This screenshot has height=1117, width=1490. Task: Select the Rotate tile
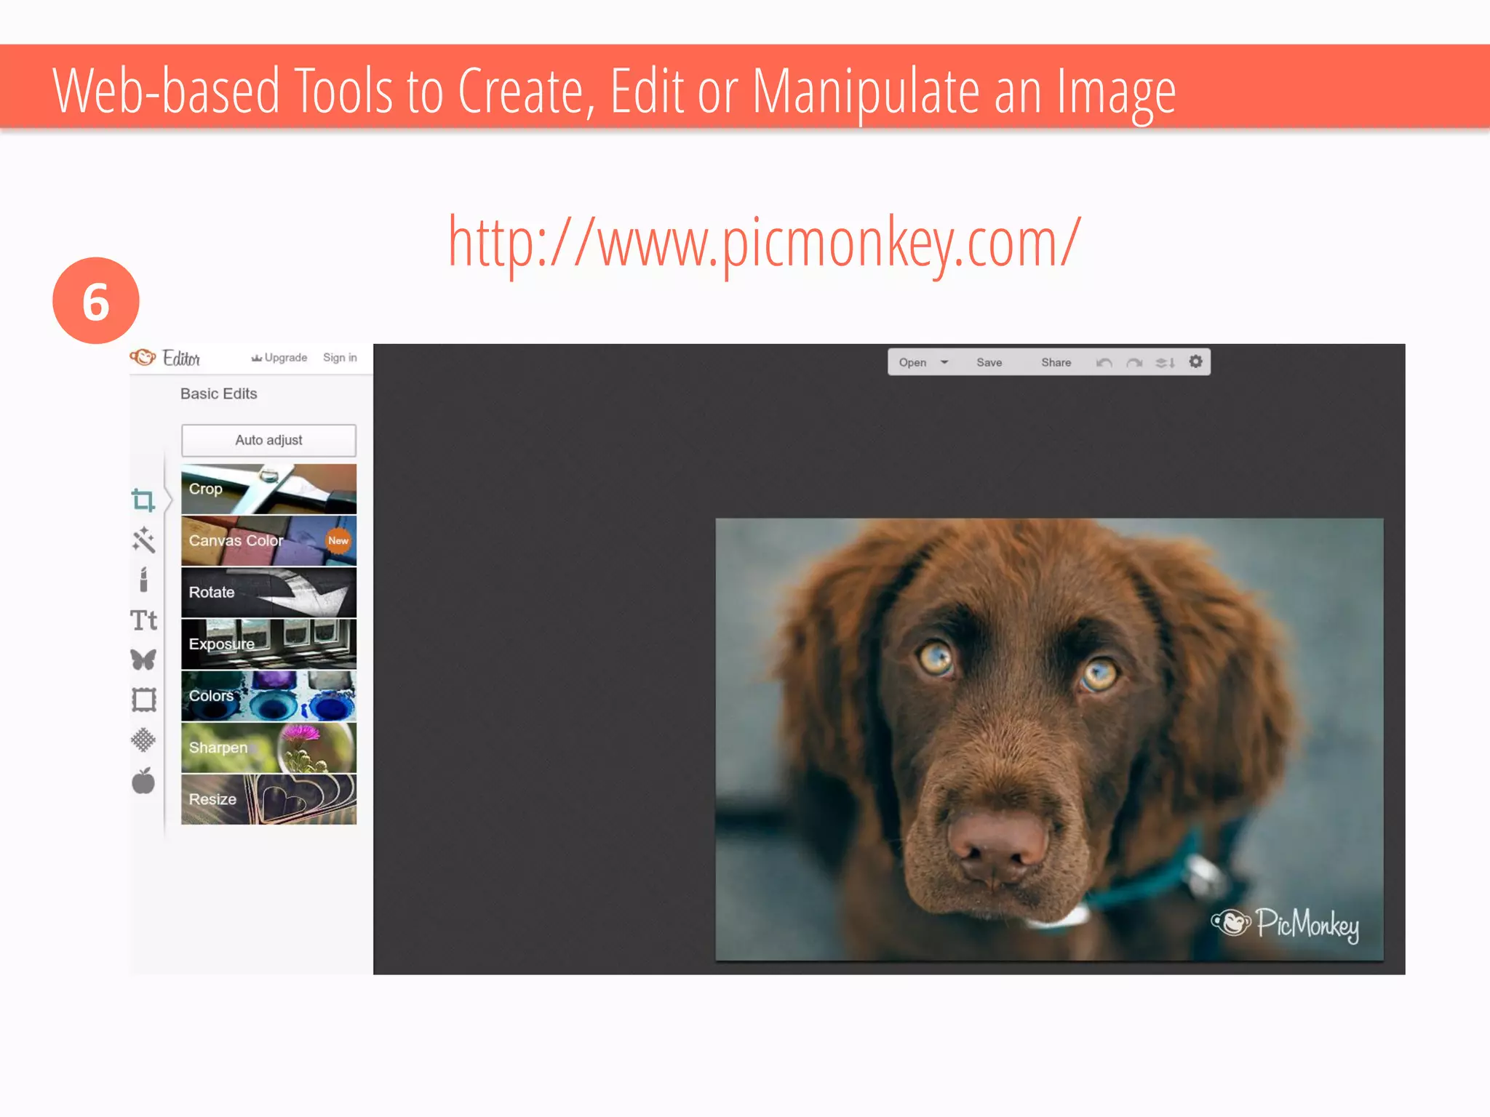tap(268, 592)
